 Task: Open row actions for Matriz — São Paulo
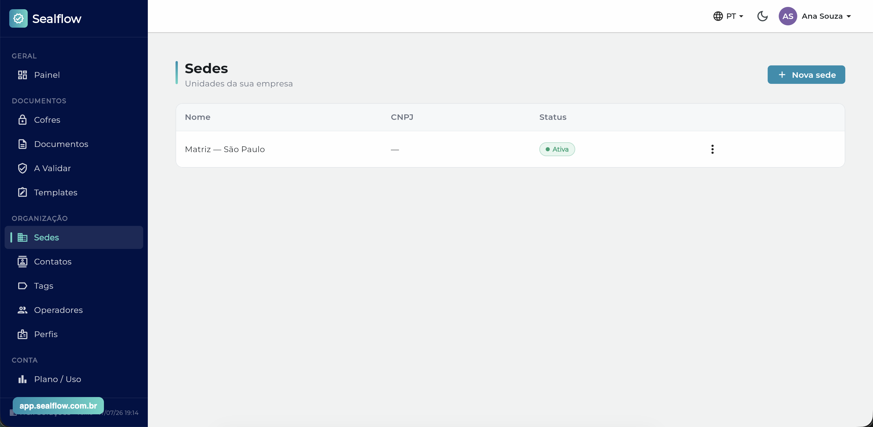[x=712, y=149]
